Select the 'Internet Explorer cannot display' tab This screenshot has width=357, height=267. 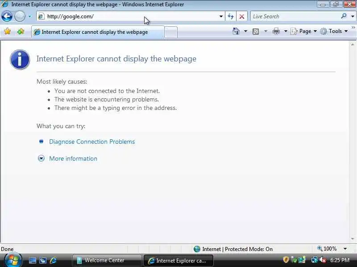tap(98, 32)
